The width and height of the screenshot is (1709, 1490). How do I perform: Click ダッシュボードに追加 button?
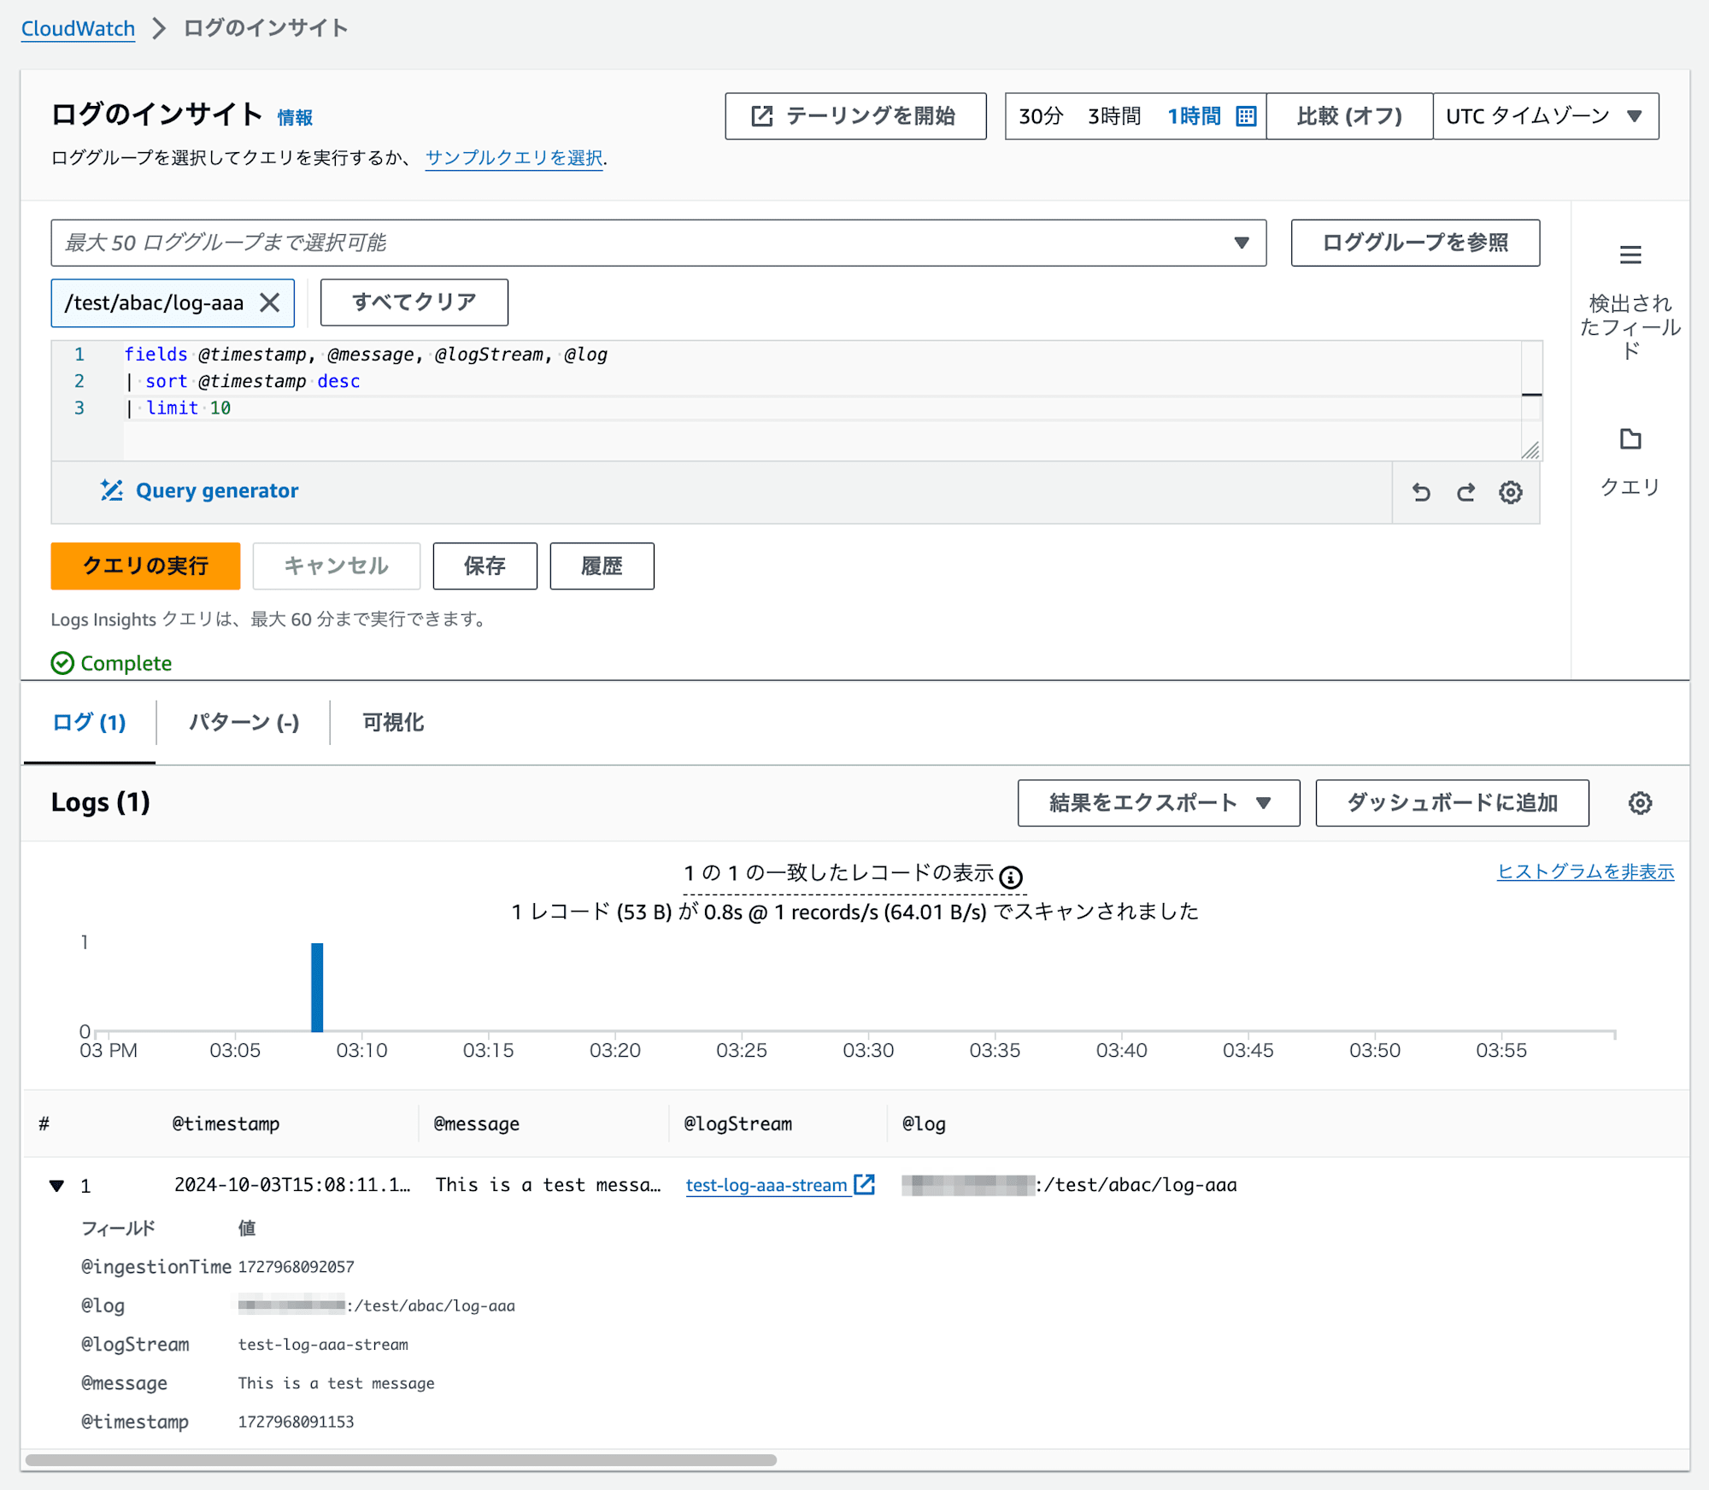click(1452, 803)
